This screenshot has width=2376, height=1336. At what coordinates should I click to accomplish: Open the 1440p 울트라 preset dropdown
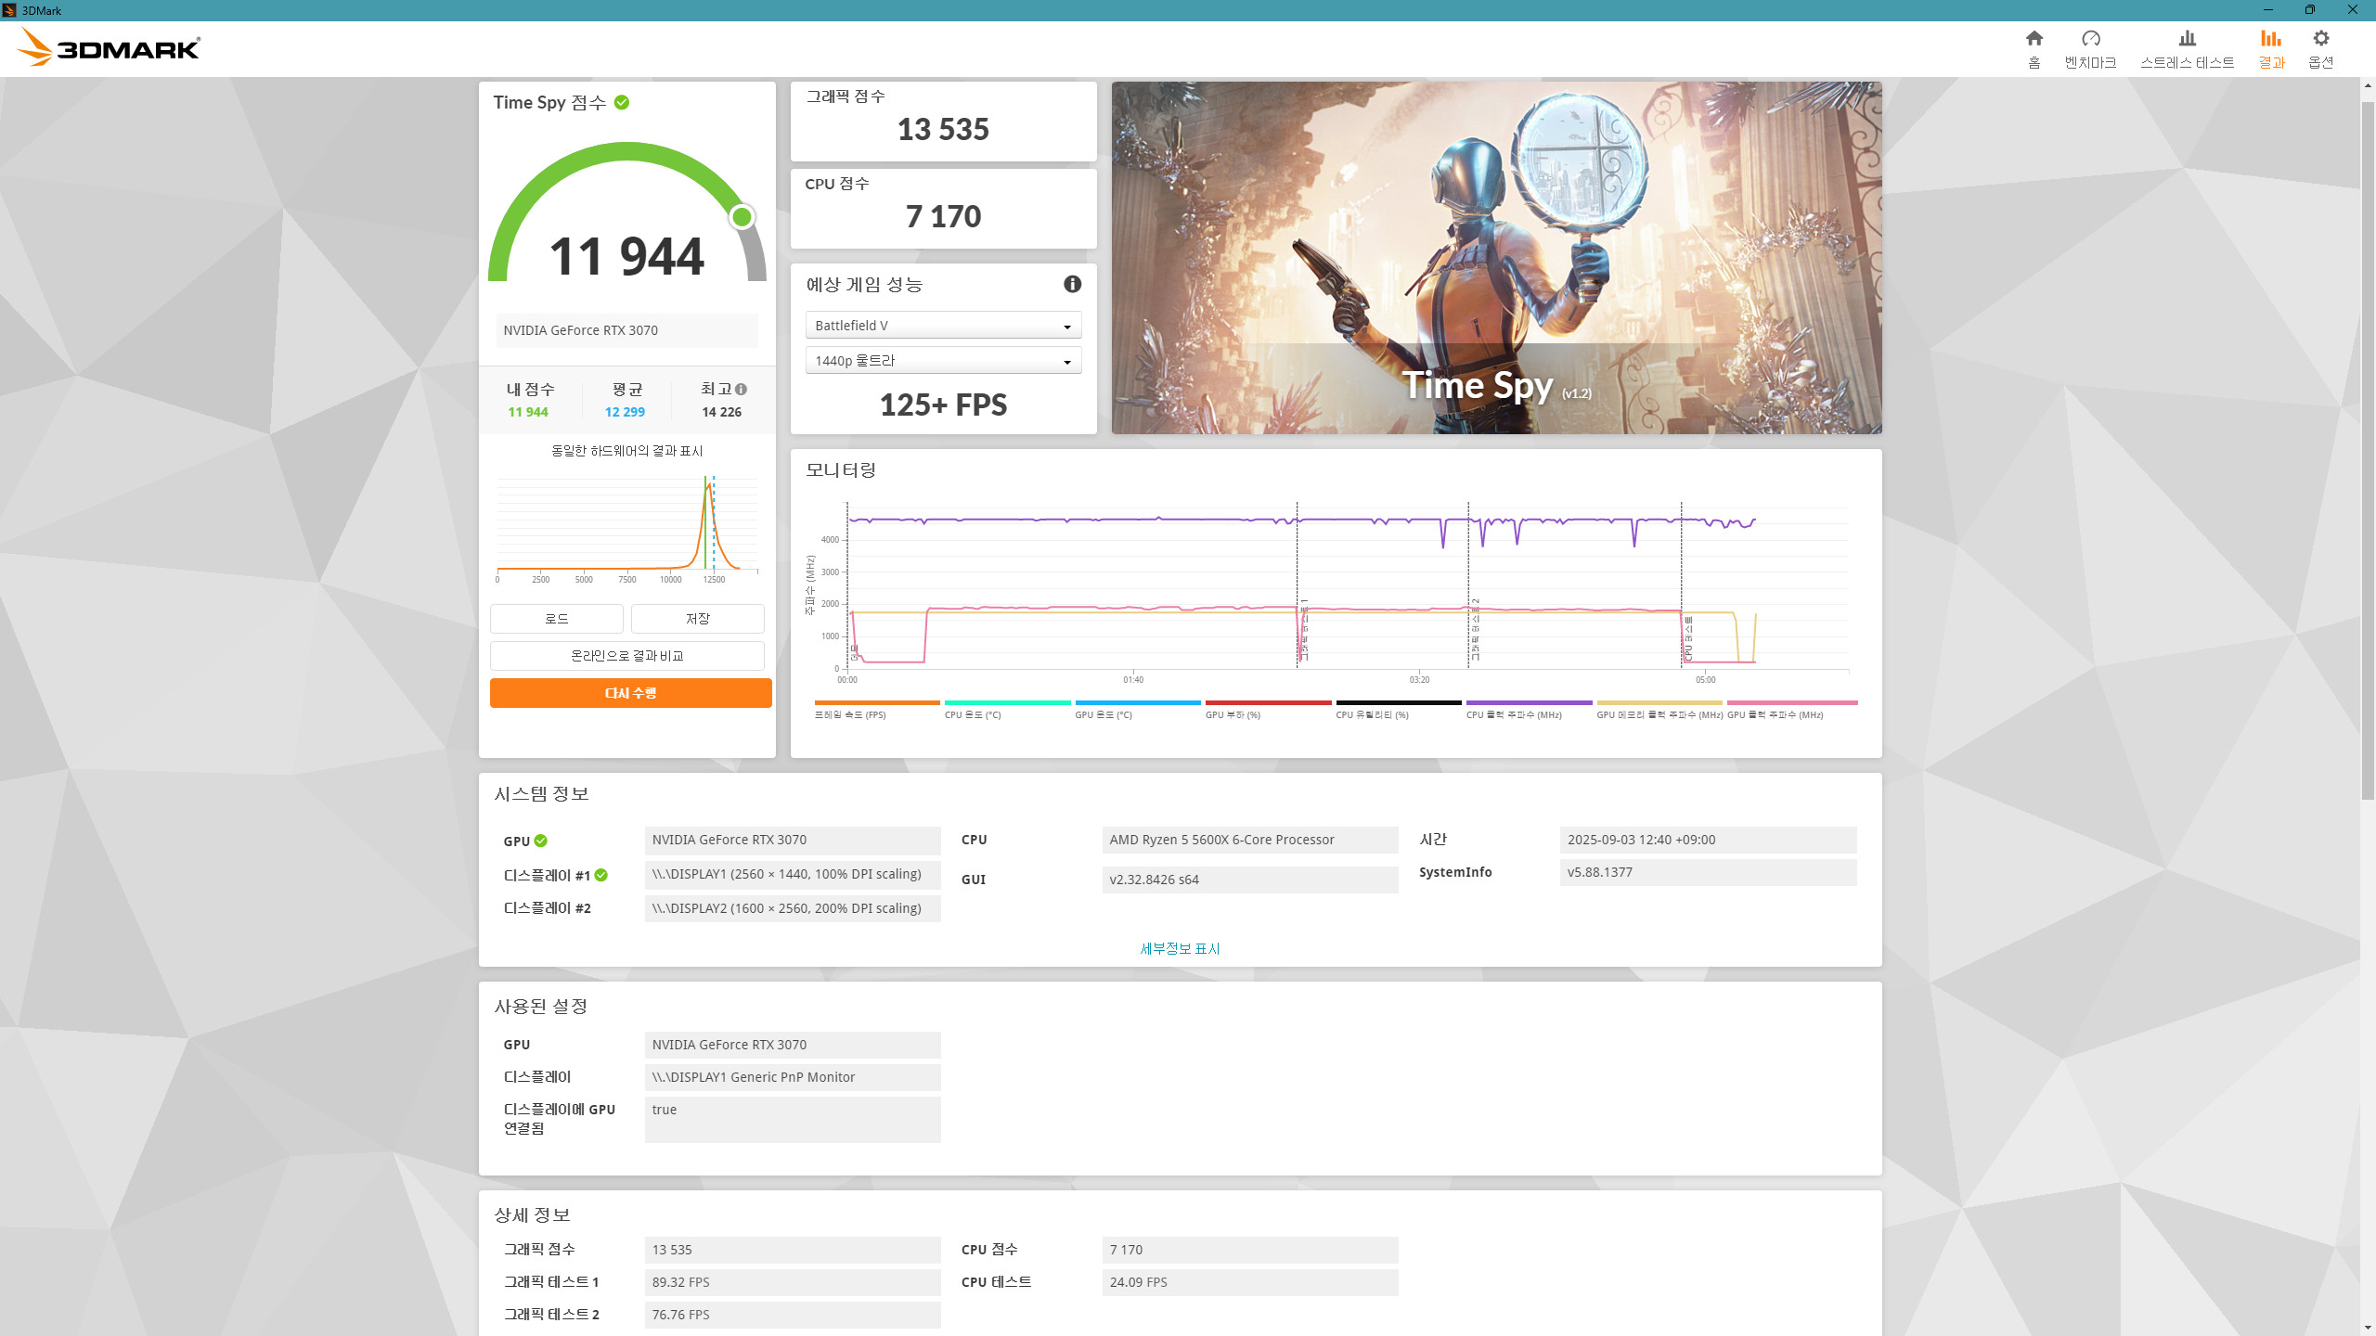[x=943, y=361]
